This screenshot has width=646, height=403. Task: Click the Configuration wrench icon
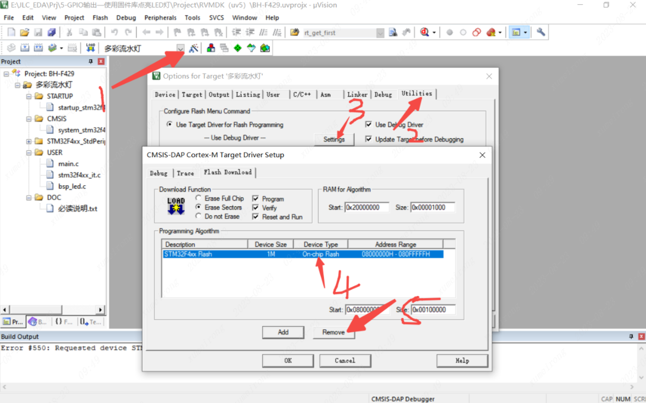[x=540, y=32]
